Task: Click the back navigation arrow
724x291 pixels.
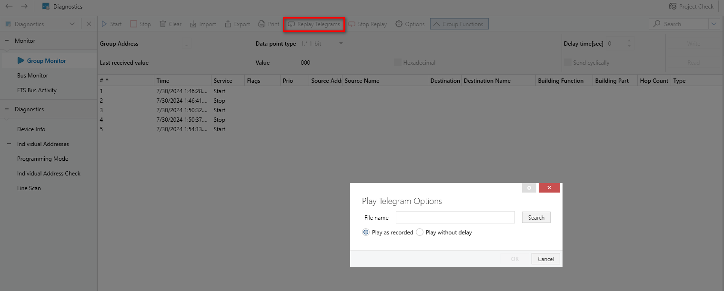Action: (9, 6)
